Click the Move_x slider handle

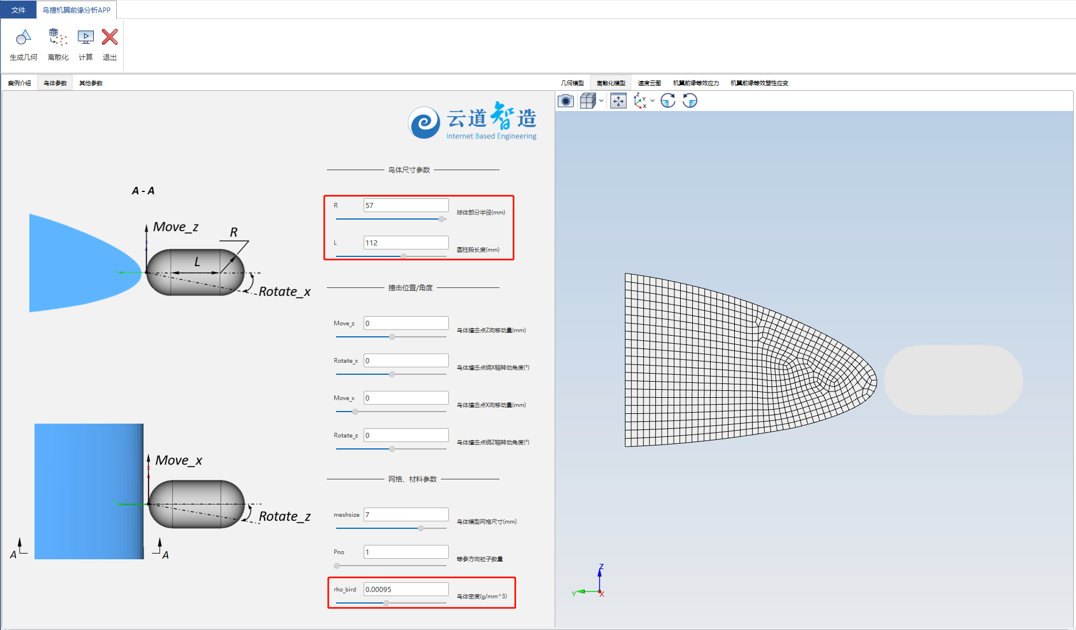tap(355, 412)
